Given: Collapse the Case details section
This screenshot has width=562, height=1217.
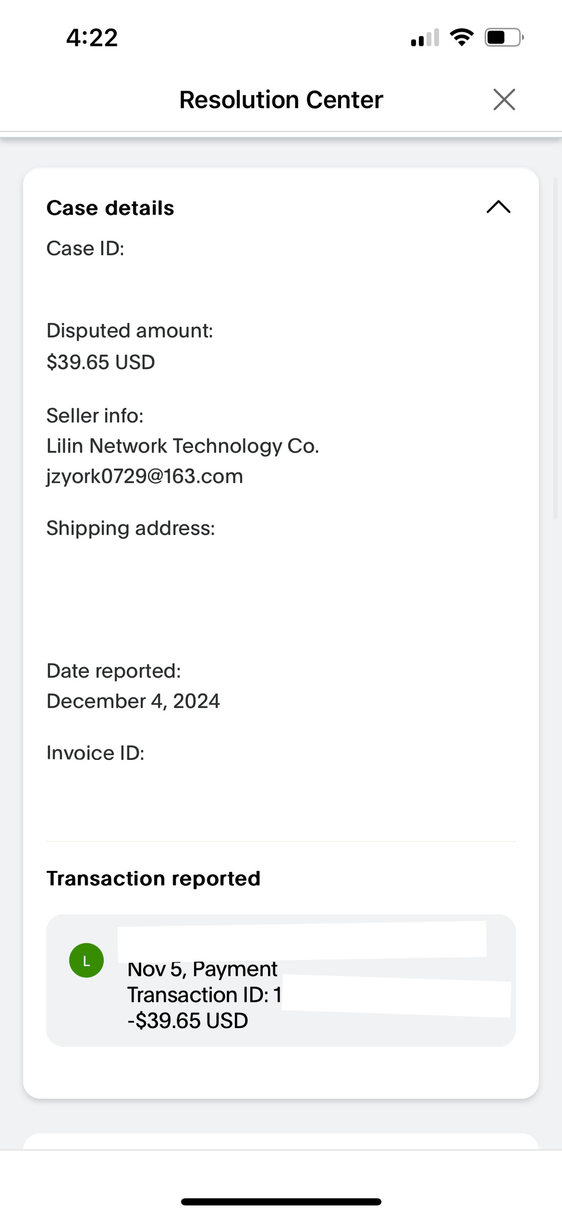Looking at the screenshot, I should pos(498,207).
